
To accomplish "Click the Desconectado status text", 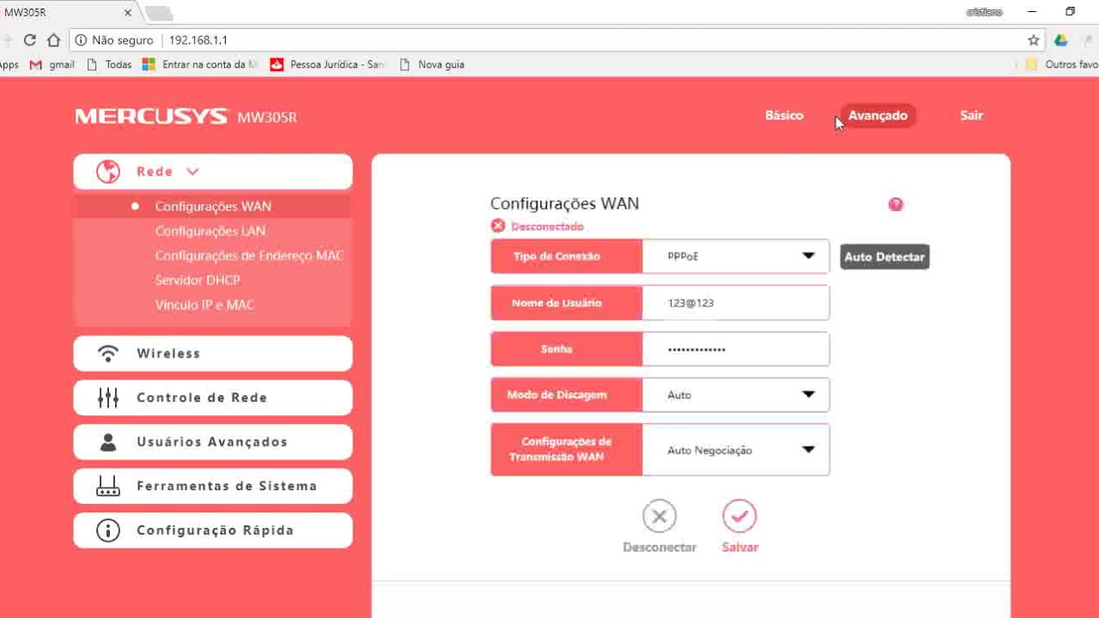I will click(x=547, y=227).
